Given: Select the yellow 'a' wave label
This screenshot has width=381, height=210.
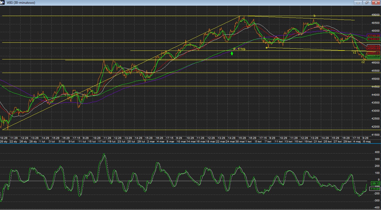Looking at the screenshot, I should pos(266,48).
